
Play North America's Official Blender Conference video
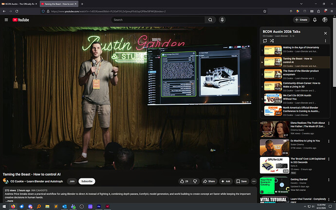pos(295,111)
